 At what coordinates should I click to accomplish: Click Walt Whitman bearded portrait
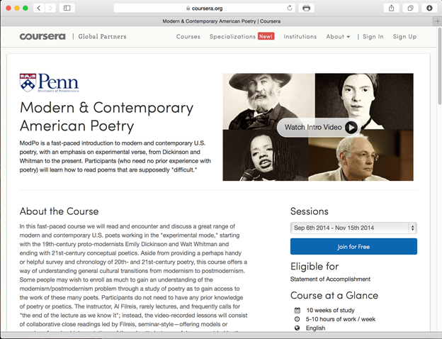[268, 101]
